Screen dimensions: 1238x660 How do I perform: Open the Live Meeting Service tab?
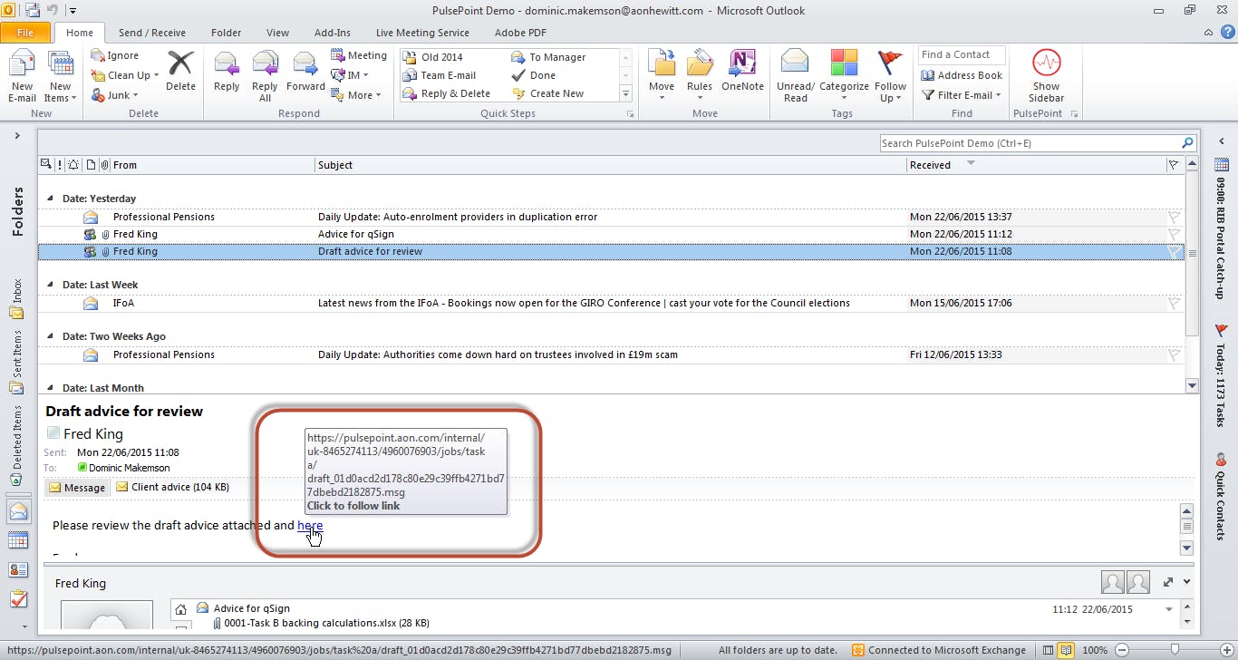click(422, 33)
